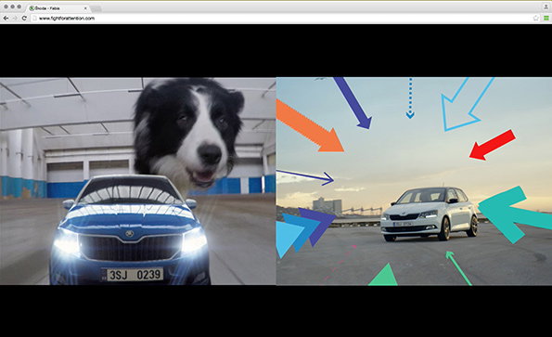
Task: Close the Škoda - Fabia tab
Action: (x=85, y=7)
